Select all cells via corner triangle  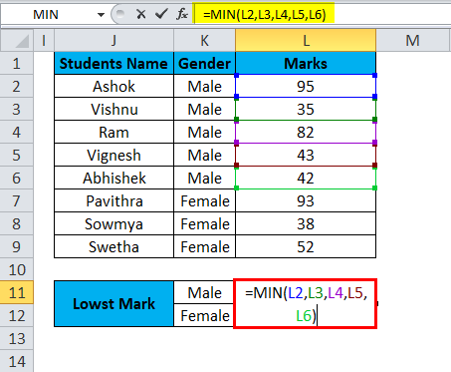coord(17,41)
